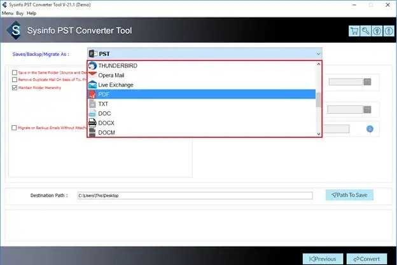The image size is (397, 265).
Task: Select DOCX as the output format
Action: click(202, 123)
